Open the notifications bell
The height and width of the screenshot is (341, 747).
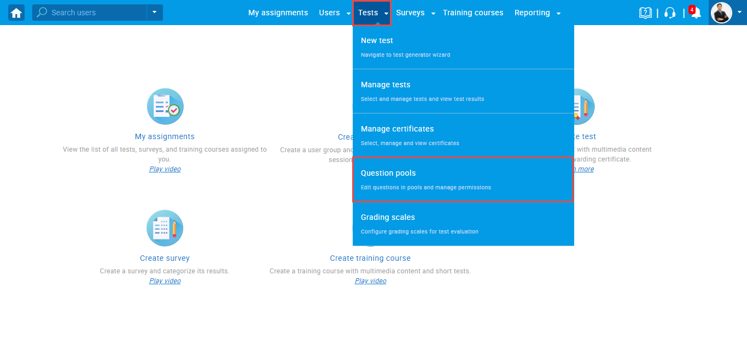[696, 13]
